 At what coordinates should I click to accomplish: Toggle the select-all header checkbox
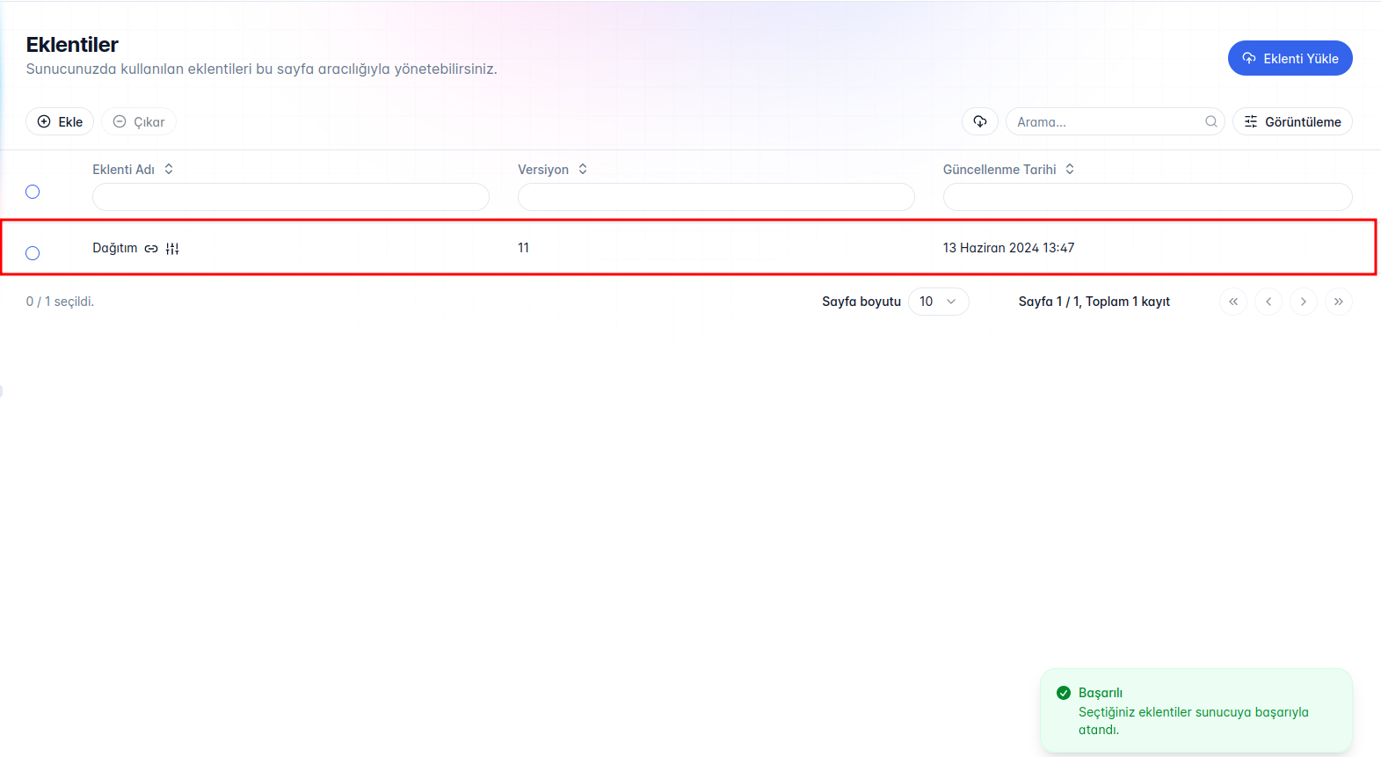[33, 192]
